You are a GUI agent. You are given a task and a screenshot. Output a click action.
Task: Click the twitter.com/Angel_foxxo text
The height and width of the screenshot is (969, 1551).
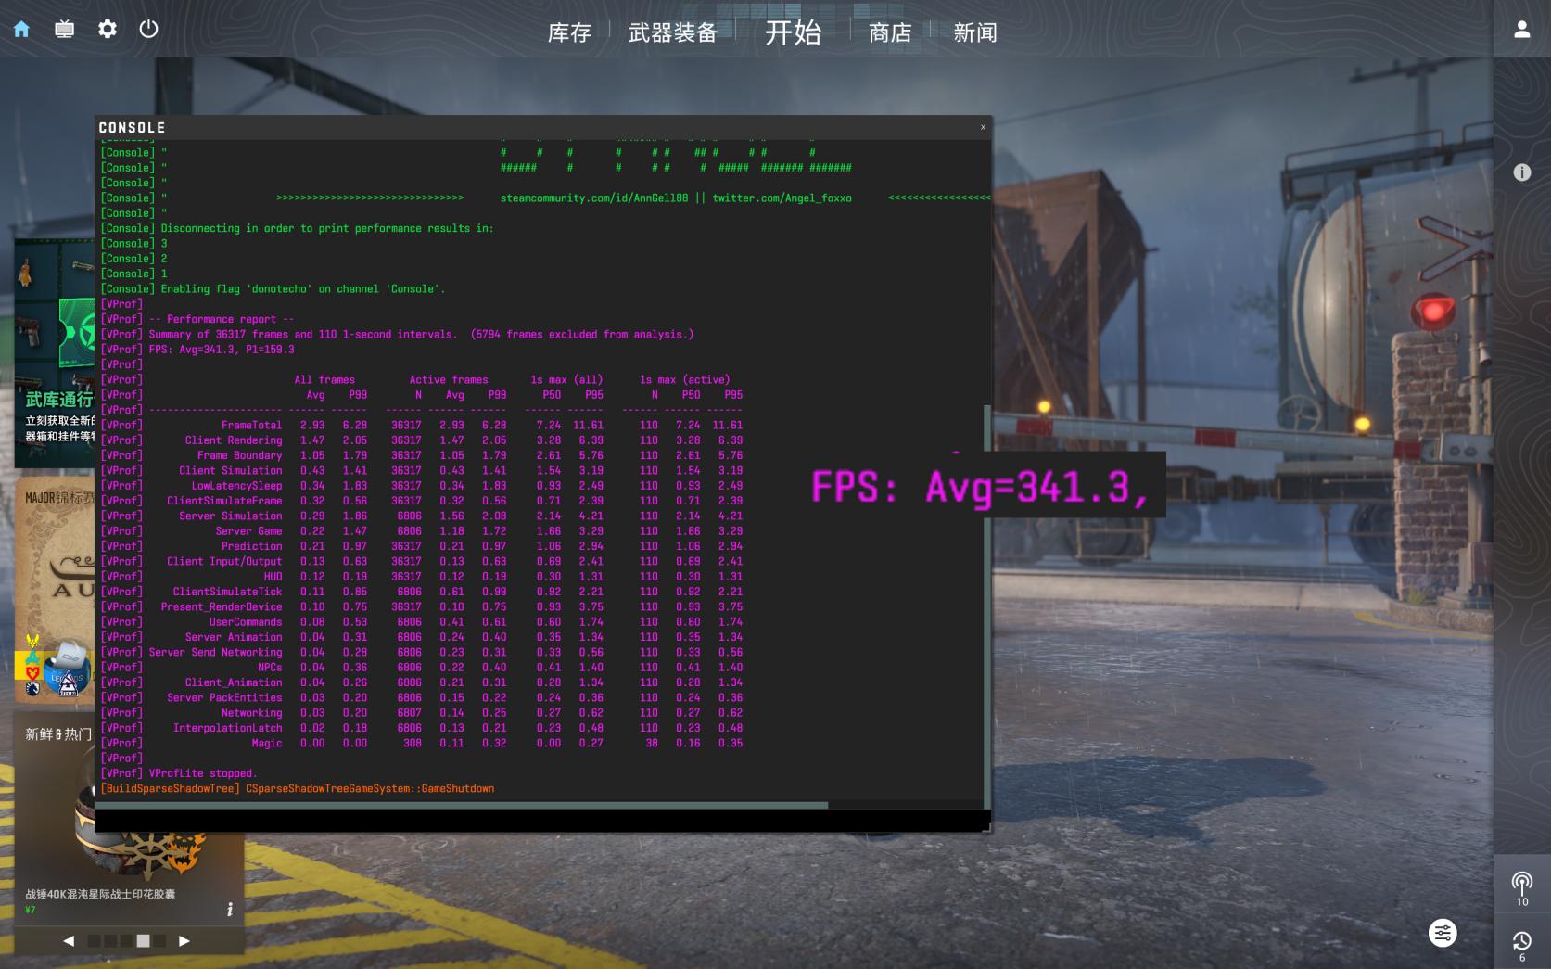[782, 198]
